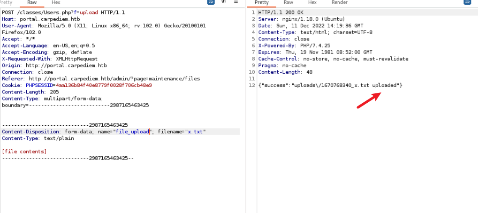The image size is (478, 213).
Task: Click the response Content-Type: text/html header
Action: (315, 32)
